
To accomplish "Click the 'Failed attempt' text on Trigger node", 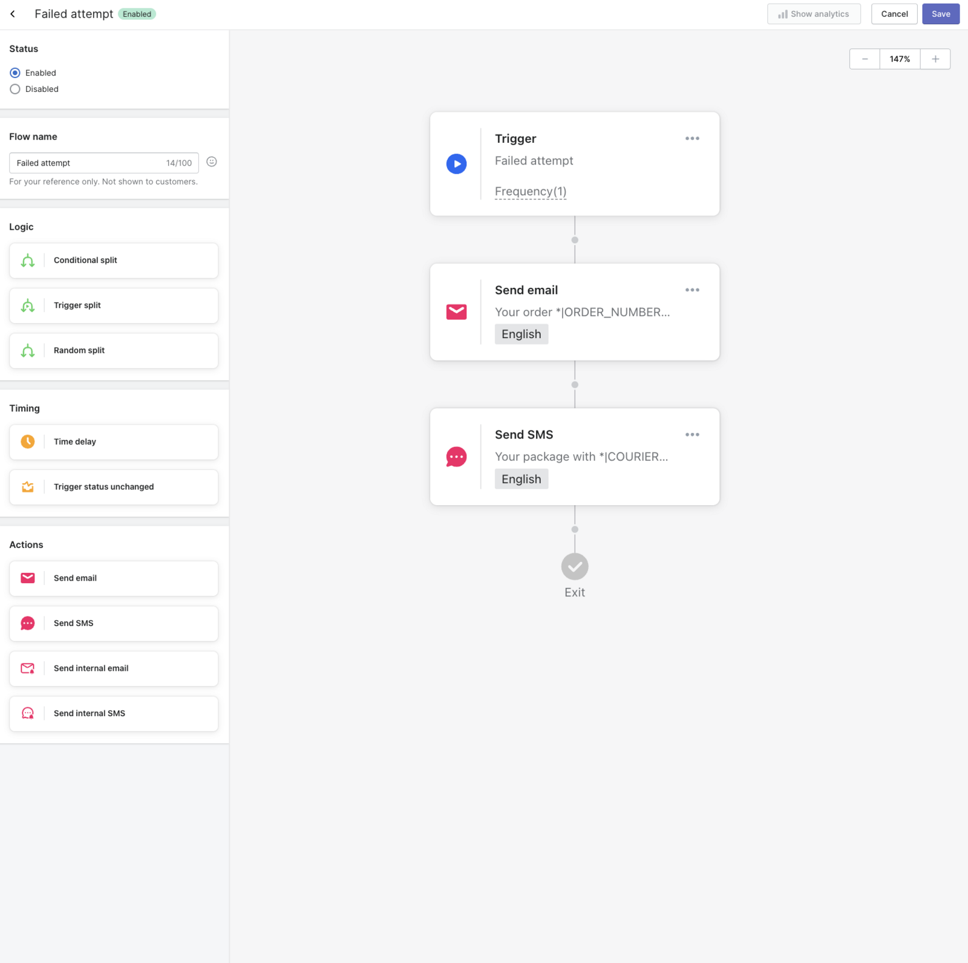I will coord(534,161).
